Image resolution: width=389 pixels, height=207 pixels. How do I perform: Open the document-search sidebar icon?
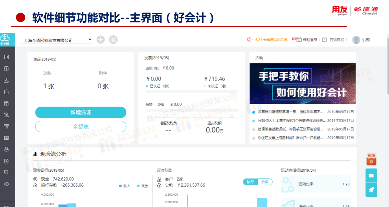(x=6, y=161)
